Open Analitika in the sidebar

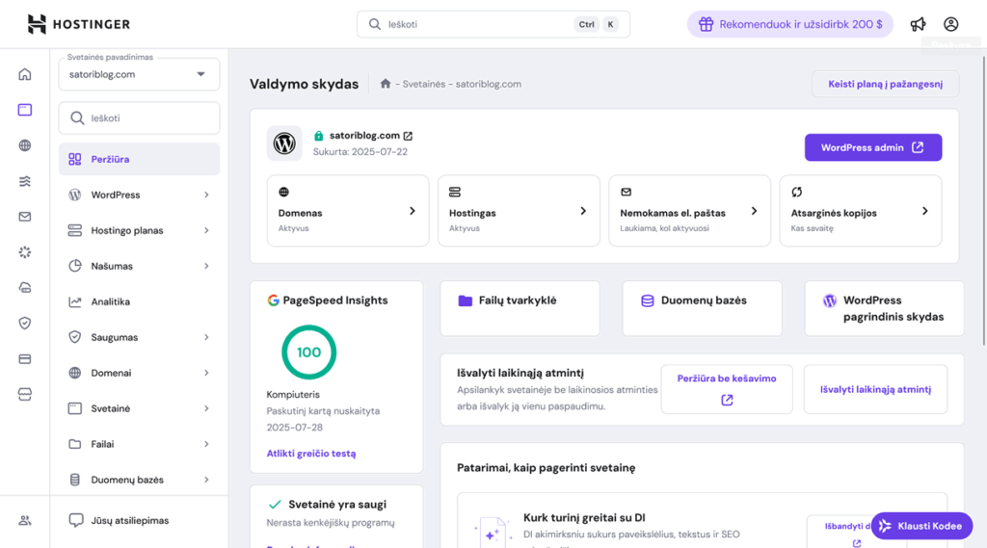click(139, 301)
